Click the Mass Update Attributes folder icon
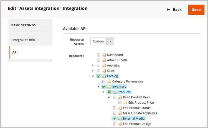The width and height of the screenshot is (208, 128). tap(120, 113)
